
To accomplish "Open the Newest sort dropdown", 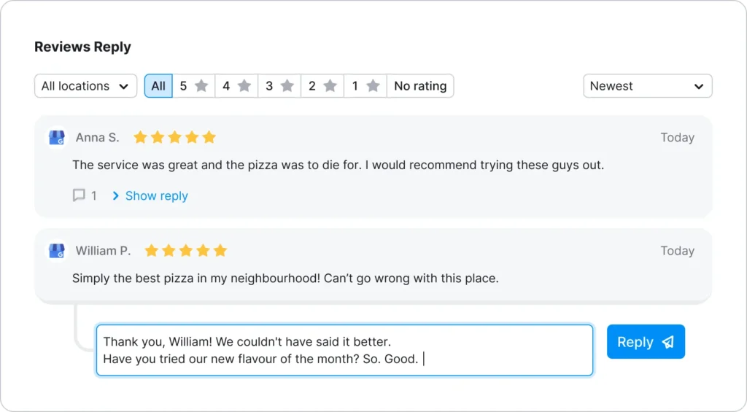I will point(647,86).
